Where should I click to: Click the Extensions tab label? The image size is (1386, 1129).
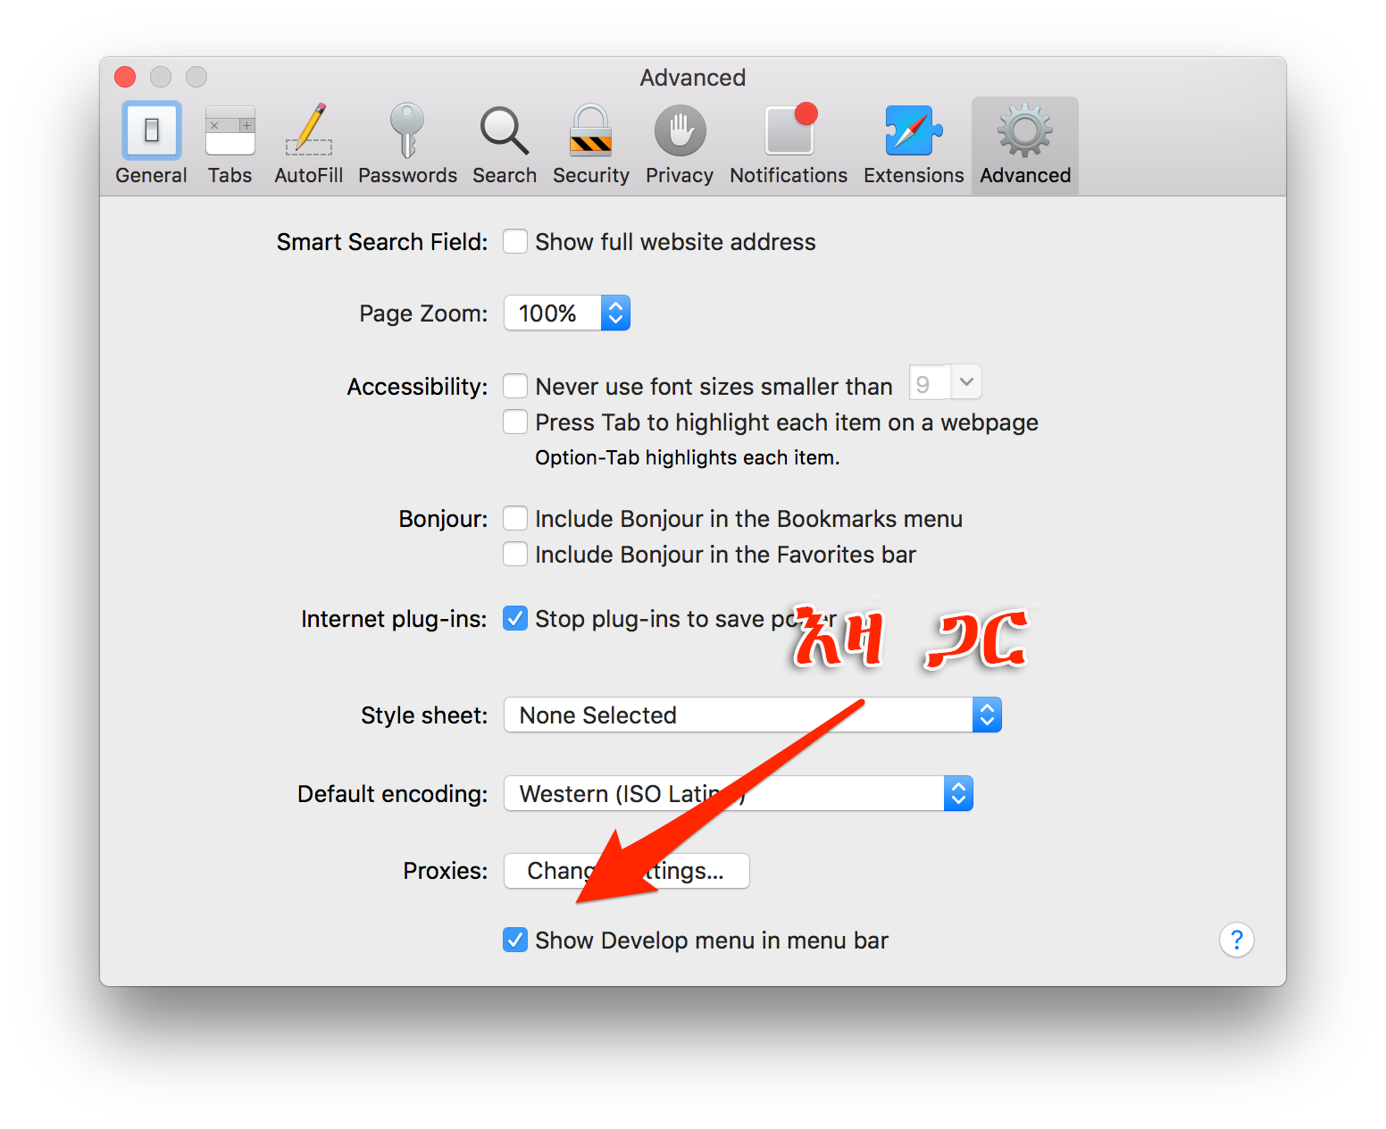914,175
